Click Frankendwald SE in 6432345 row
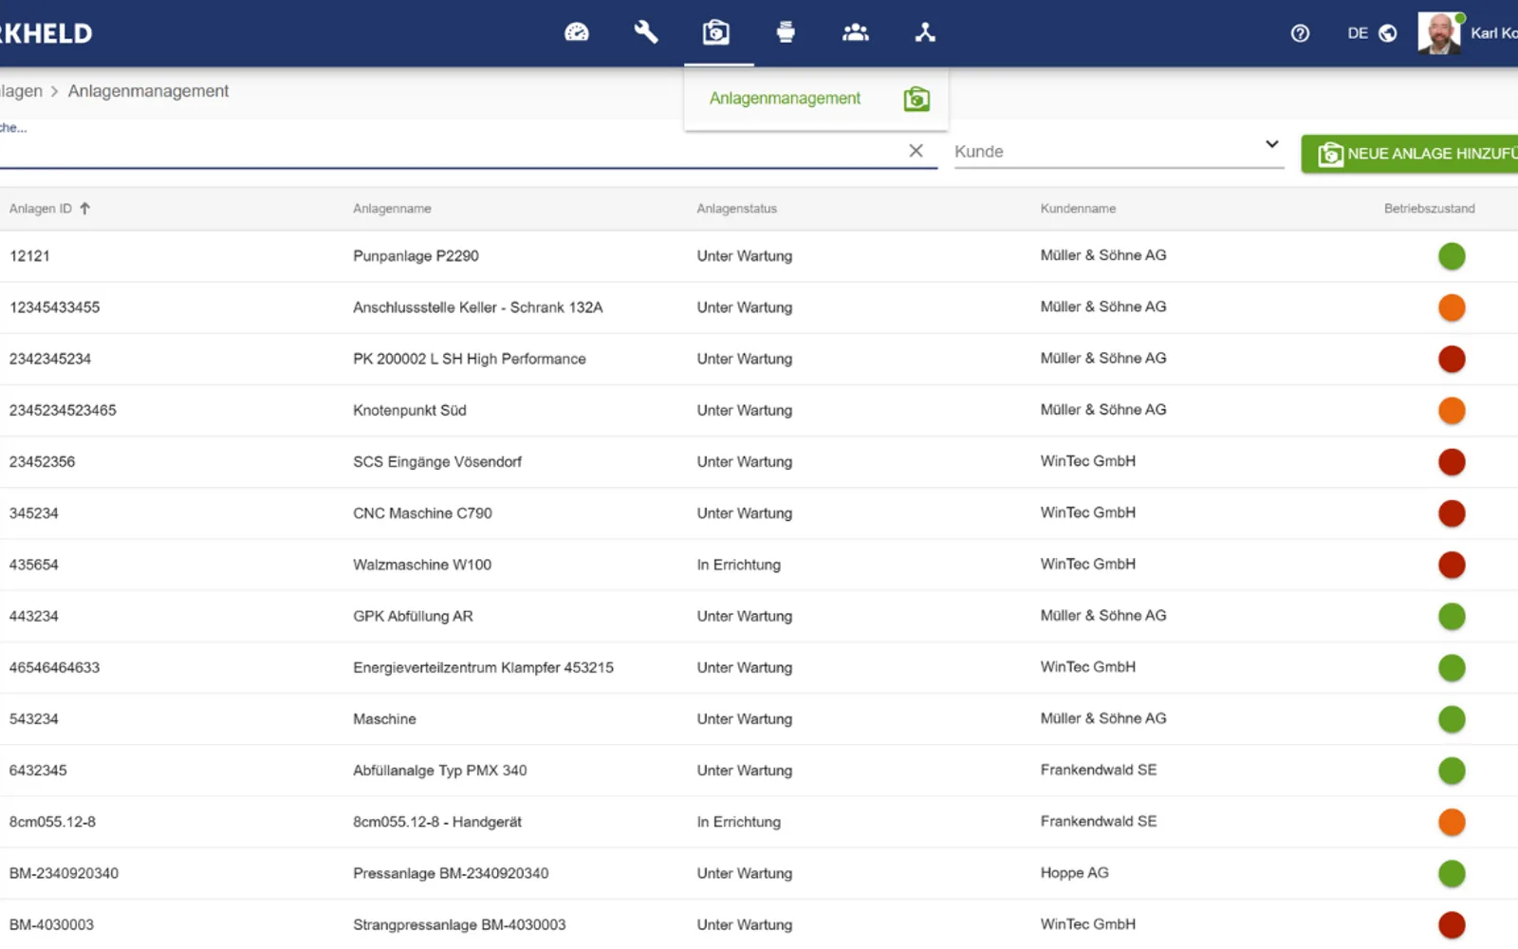The image size is (1518, 949). click(1098, 770)
